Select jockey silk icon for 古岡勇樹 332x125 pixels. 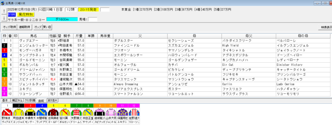pyautogui.click(x=53, y=112)
